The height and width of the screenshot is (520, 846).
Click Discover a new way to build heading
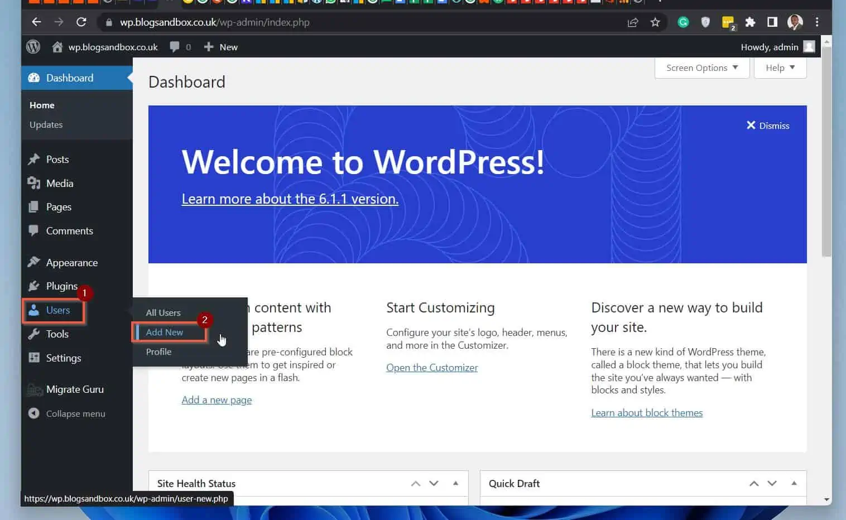tap(676, 317)
